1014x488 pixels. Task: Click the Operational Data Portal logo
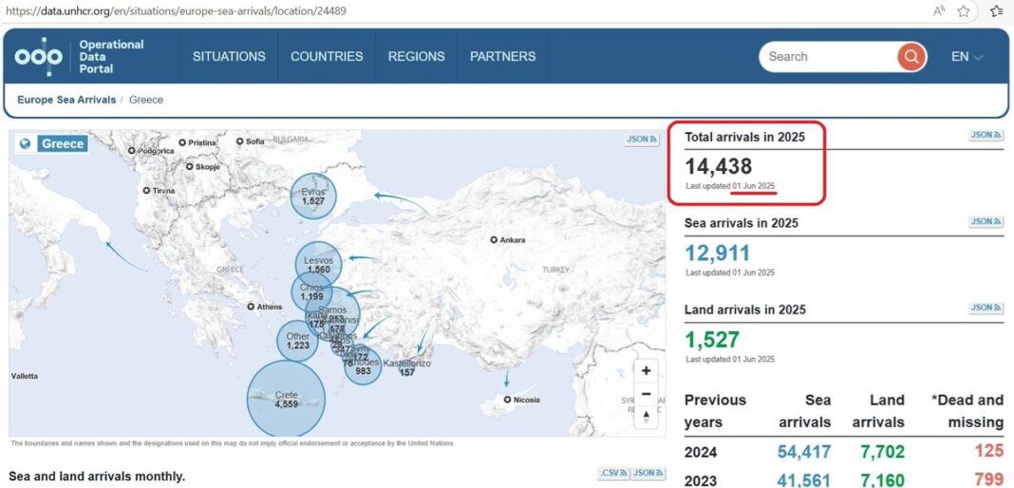(x=79, y=57)
